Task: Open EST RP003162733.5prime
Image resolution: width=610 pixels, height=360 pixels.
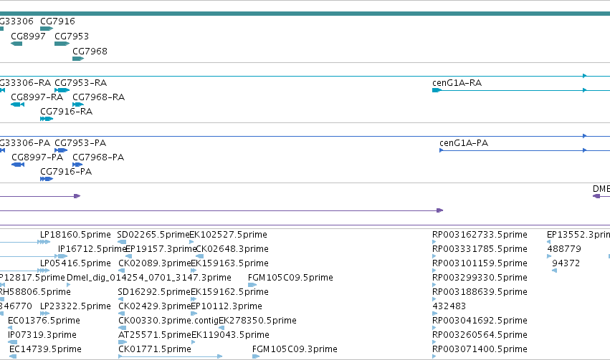Action: [x=480, y=235]
